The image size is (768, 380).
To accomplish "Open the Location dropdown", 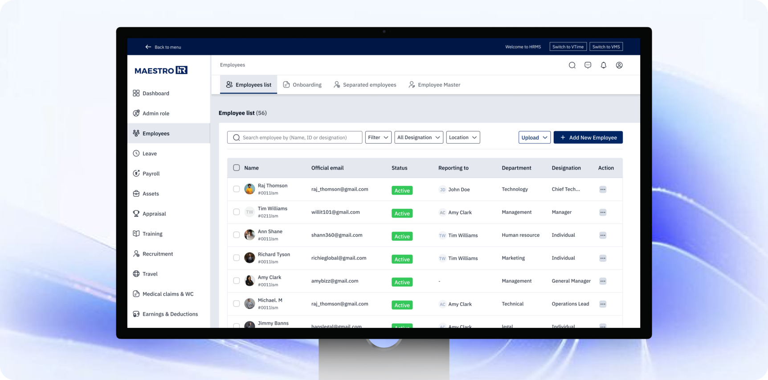I will pos(463,137).
